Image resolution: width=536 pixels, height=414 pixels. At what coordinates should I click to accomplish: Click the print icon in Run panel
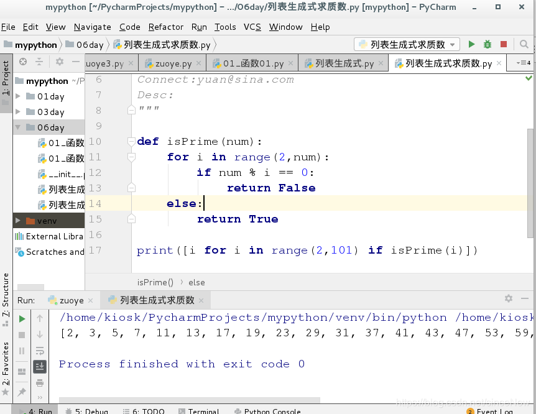pyautogui.click(x=40, y=382)
